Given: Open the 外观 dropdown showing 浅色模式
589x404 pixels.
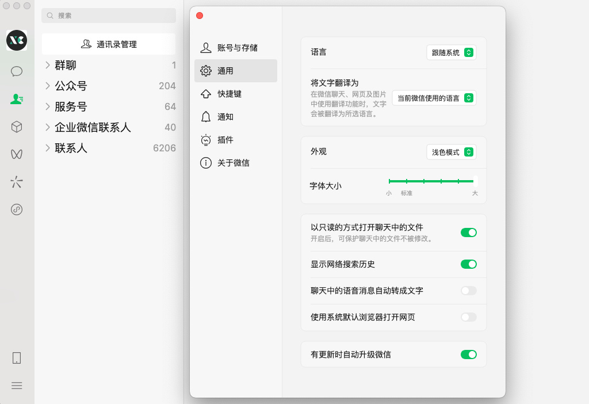Looking at the screenshot, I should [x=452, y=152].
